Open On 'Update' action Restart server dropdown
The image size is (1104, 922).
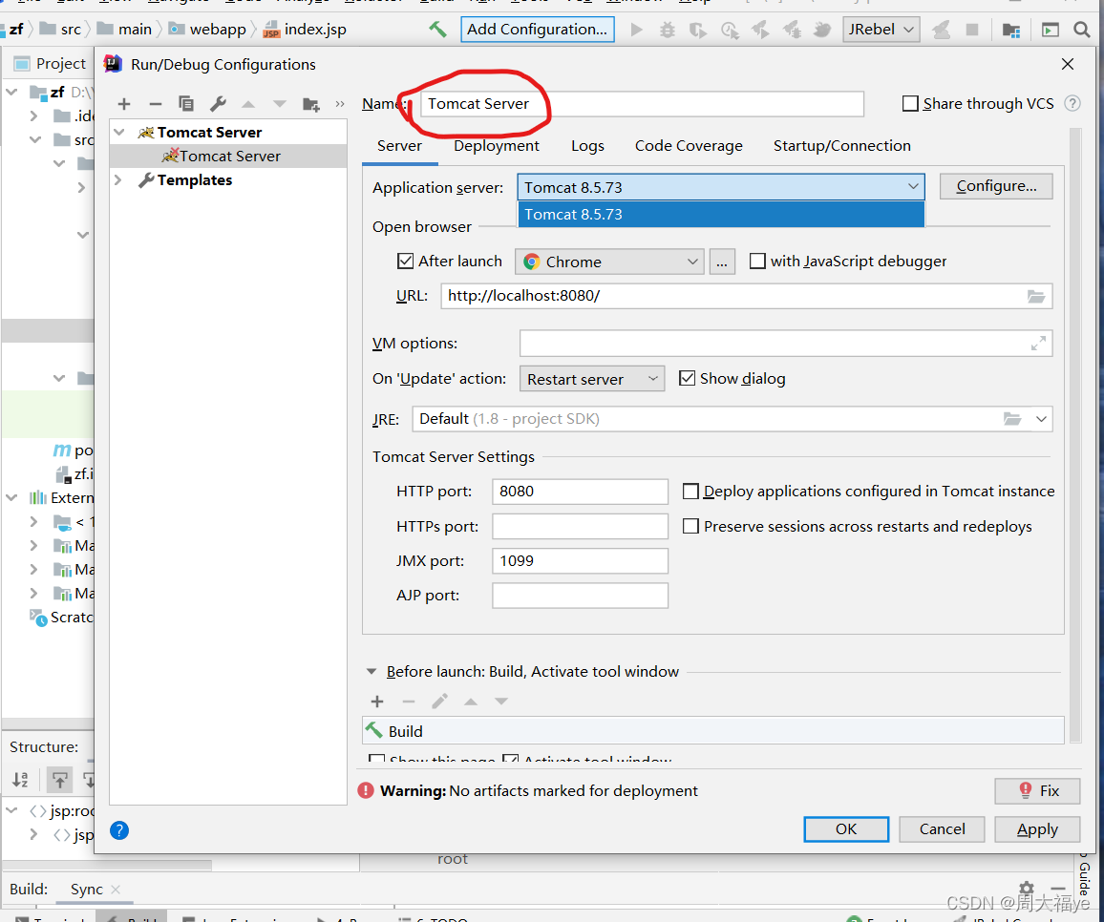(591, 379)
